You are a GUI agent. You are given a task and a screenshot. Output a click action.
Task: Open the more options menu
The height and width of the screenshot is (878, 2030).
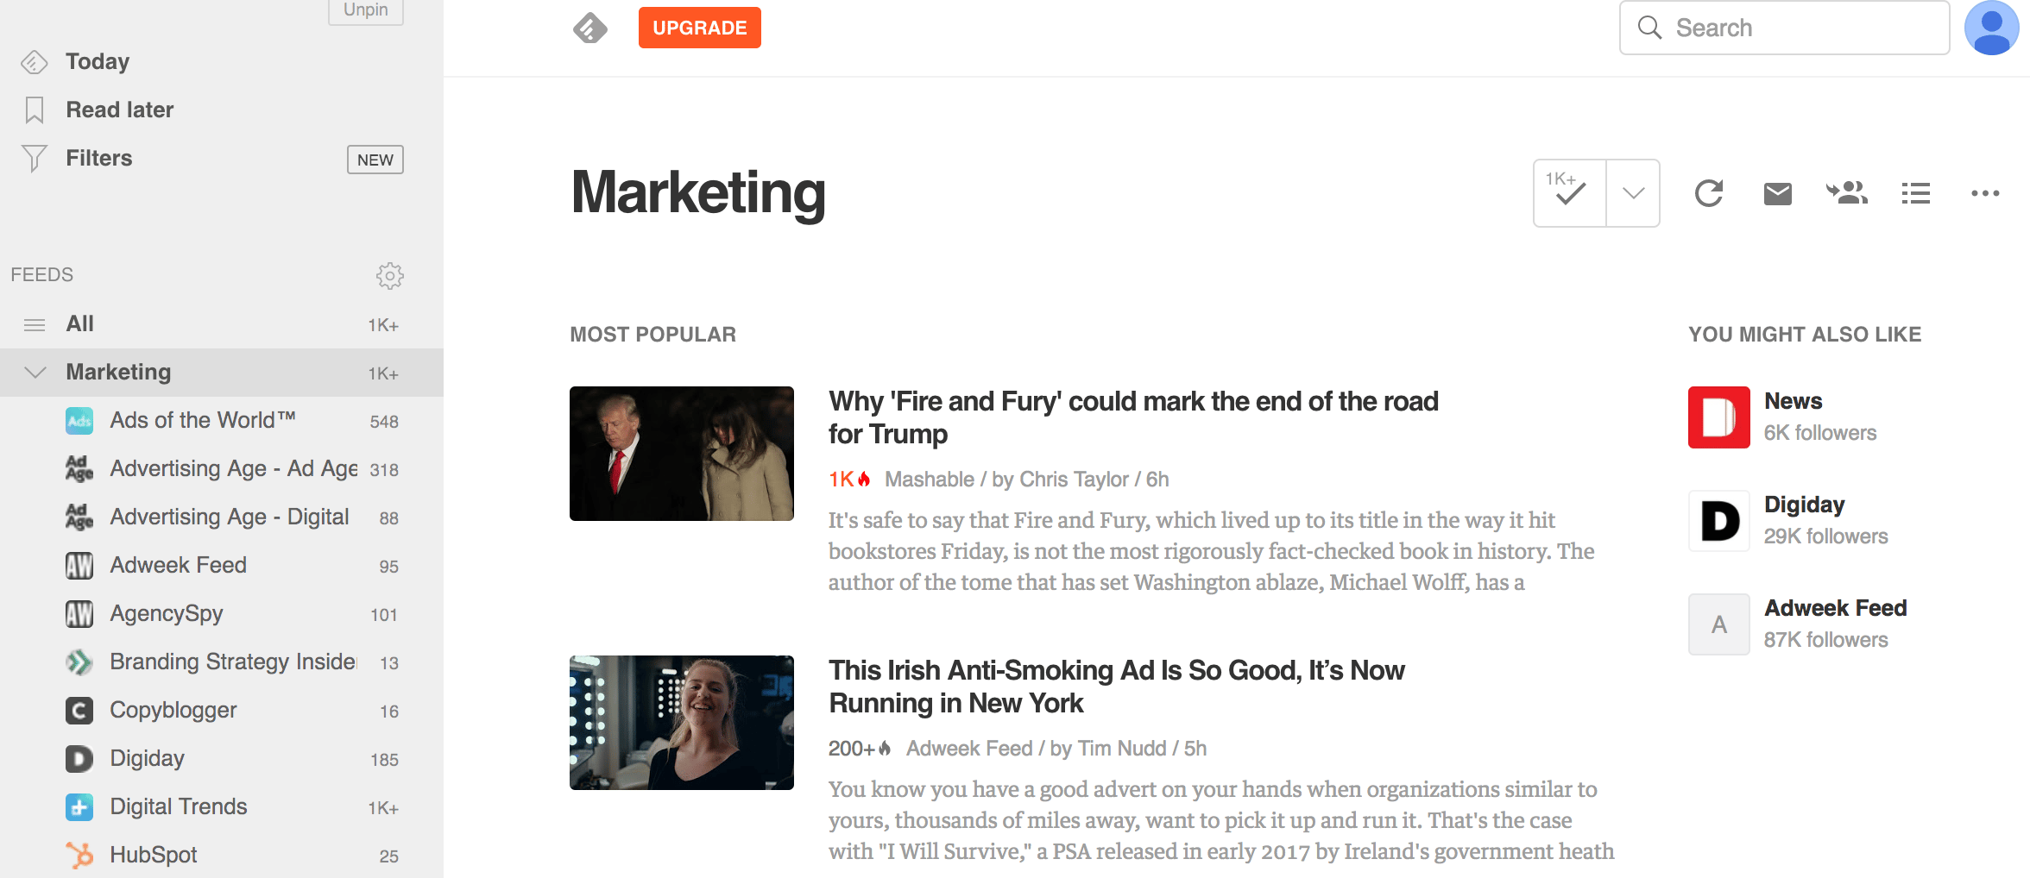pyautogui.click(x=1984, y=193)
